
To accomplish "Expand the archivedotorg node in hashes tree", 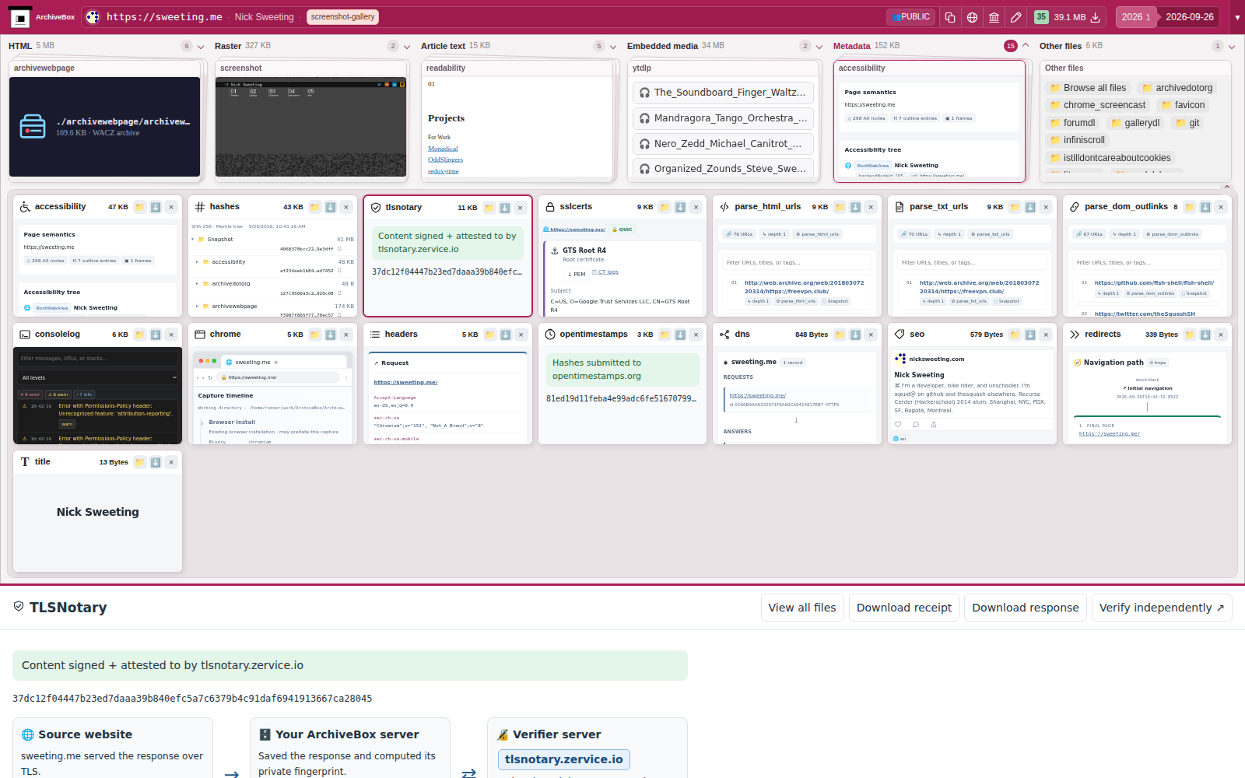I will pyautogui.click(x=197, y=284).
